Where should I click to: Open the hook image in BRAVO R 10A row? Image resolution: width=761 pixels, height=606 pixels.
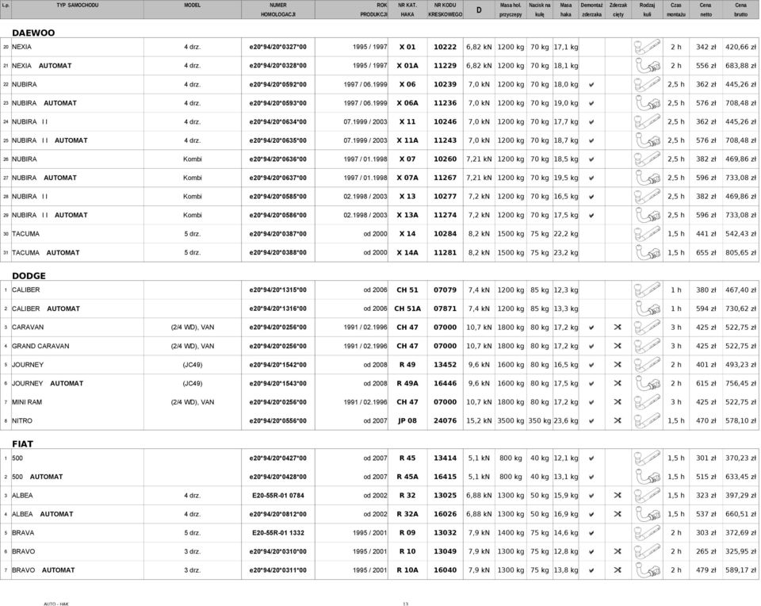(x=647, y=570)
